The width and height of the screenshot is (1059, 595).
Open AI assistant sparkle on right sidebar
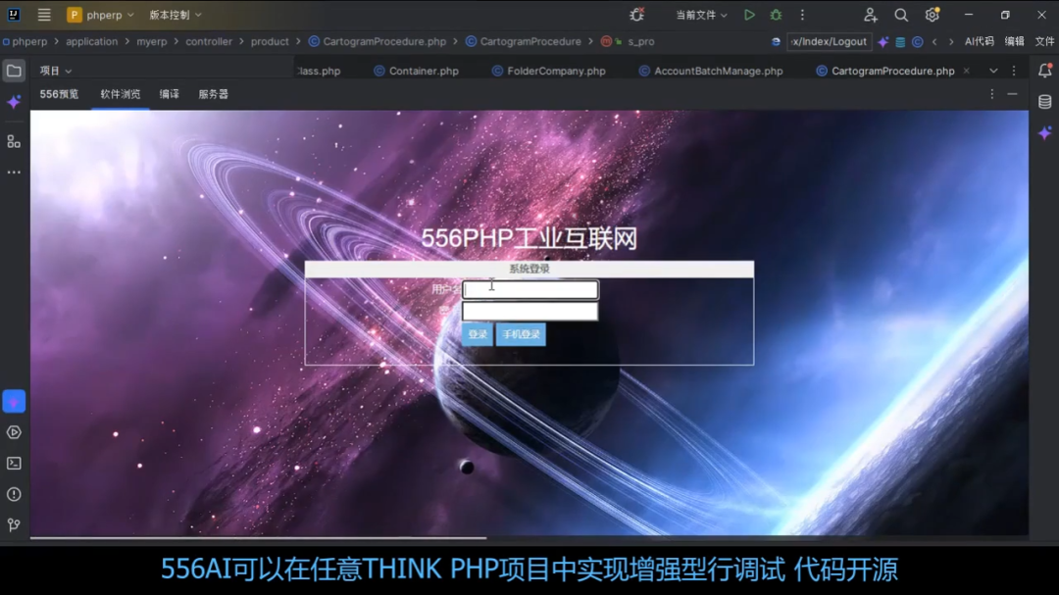click(x=1045, y=132)
